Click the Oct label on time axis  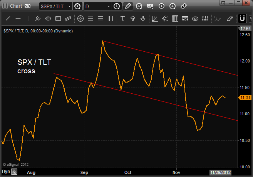(x=128, y=172)
